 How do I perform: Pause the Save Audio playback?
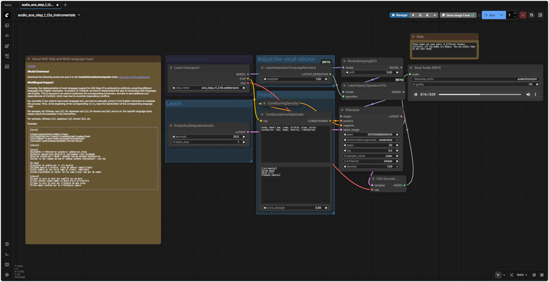point(415,94)
